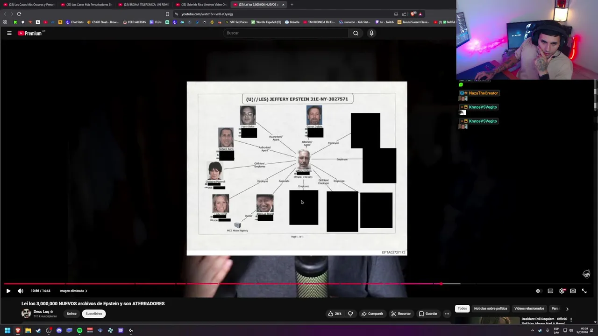
Task: Mute the video with the speaker icon
Action: [21, 291]
